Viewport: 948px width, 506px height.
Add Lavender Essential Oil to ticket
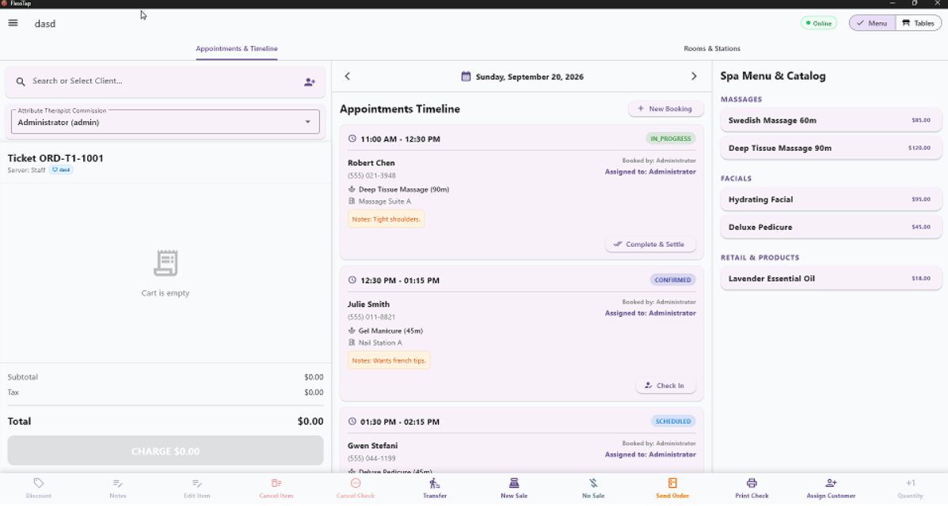tap(831, 278)
